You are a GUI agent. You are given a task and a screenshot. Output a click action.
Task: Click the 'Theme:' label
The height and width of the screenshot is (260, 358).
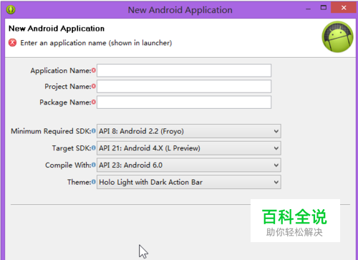click(x=79, y=182)
